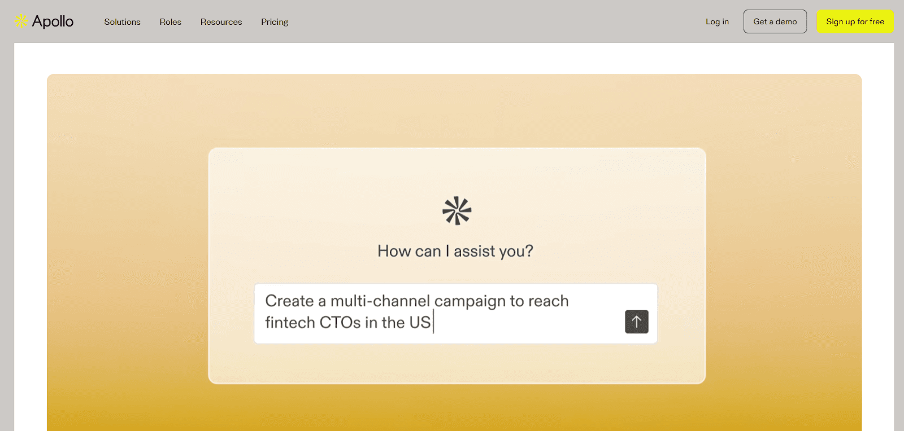Submit the prompt with the up-arrow icon
Viewport: 904px width, 431px height.
click(x=636, y=322)
